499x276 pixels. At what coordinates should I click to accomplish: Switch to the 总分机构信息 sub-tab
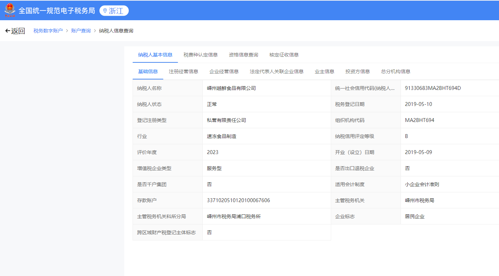tap(395, 71)
